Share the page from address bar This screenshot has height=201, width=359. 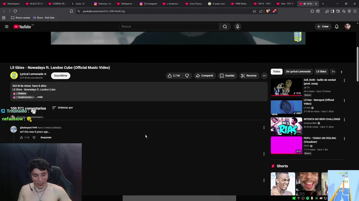tap(261, 11)
